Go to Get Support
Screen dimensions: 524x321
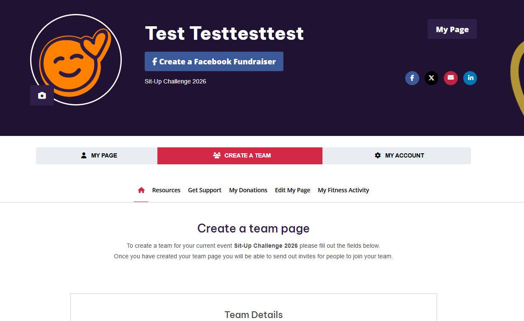[205, 190]
